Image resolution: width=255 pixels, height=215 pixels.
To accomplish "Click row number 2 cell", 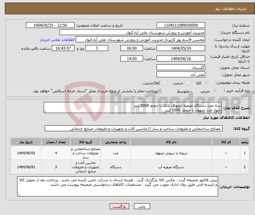I will (x=245, y=167).
